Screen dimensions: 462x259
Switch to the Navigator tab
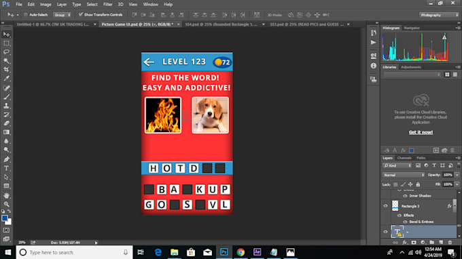(x=412, y=28)
